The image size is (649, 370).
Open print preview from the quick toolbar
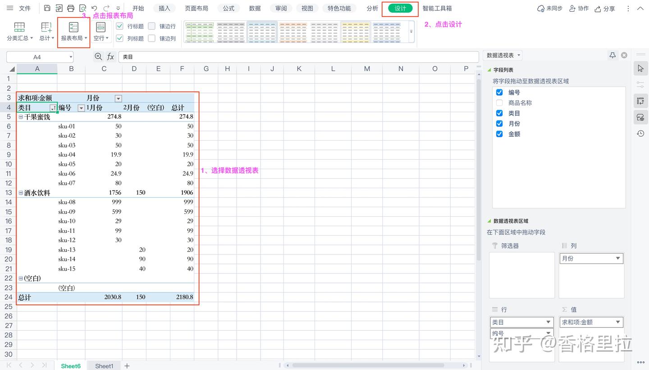tap(82, 9)
